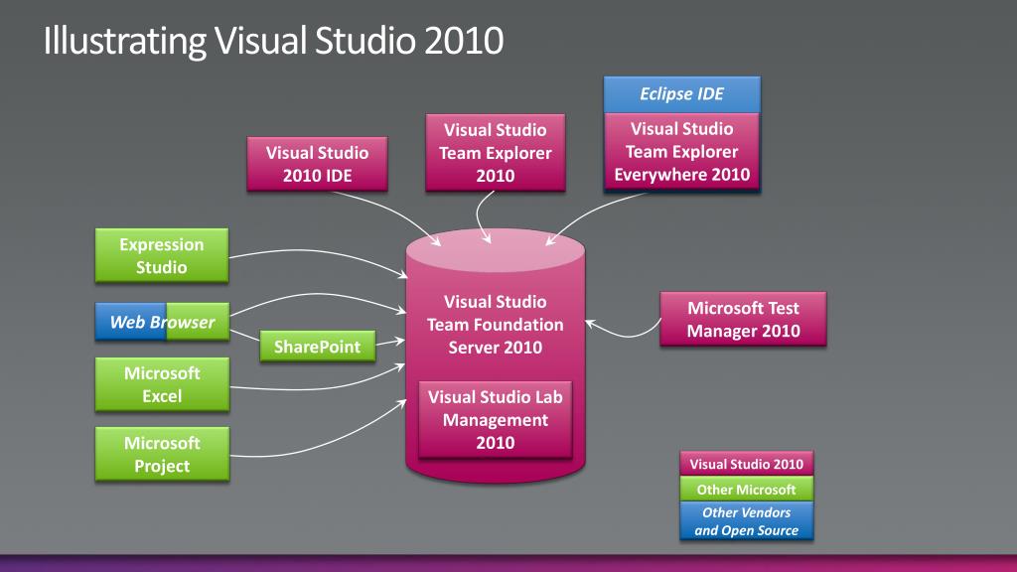This screenshot has width=1017, height=572.
Task: Select the 'Microsoft Test Manager 2010' box
Action: 743,319
